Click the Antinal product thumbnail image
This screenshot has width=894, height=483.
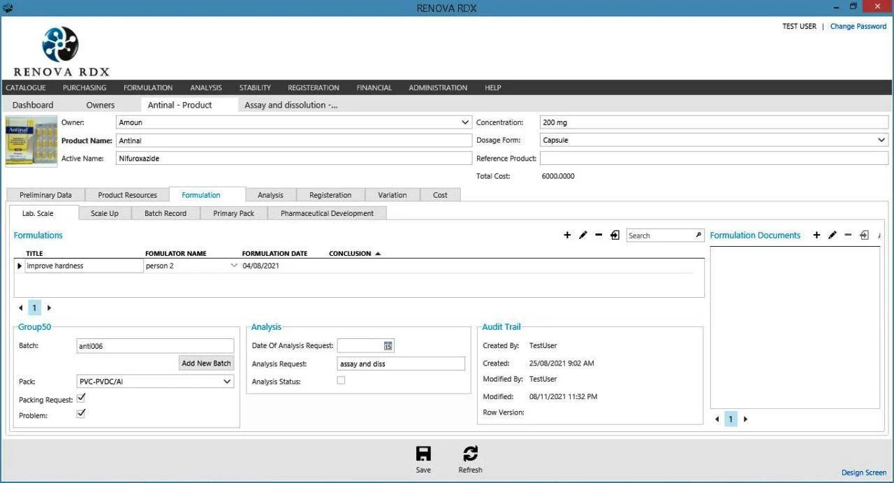(x=31, y=141)
